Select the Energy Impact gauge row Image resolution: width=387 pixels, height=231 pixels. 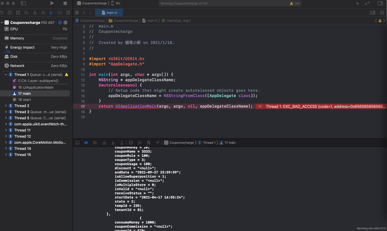36,47
